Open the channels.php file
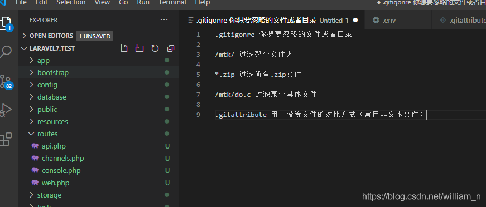486x207 pixels. pyautogui.click(x=63, y=158)
